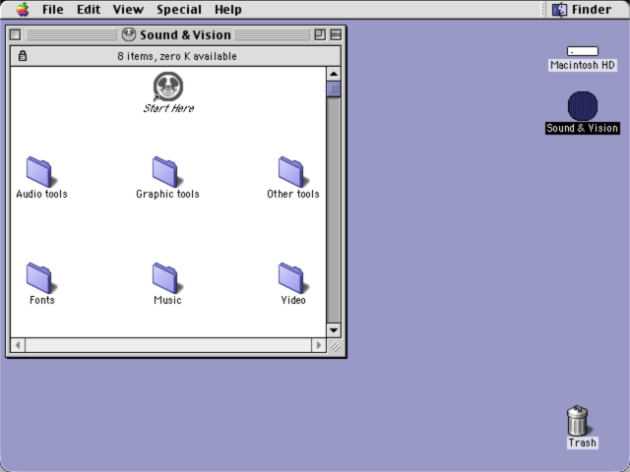Select the Audio tools folder

coord(41,172)
